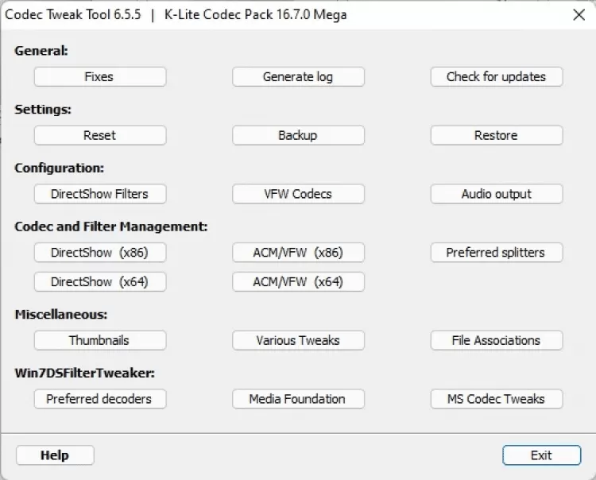The image size is (596, 480).
Task: Exit the Codec Tweak Tool
Action: click(541, 455)
